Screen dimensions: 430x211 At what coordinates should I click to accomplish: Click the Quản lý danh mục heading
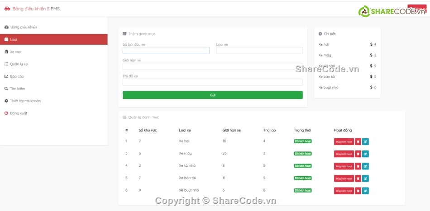pyautogui.click(x=143, y=117)
